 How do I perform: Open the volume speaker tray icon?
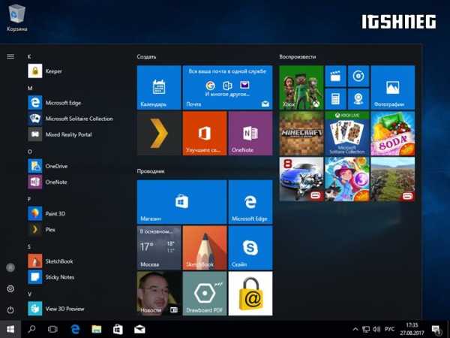tap(376, 330)
